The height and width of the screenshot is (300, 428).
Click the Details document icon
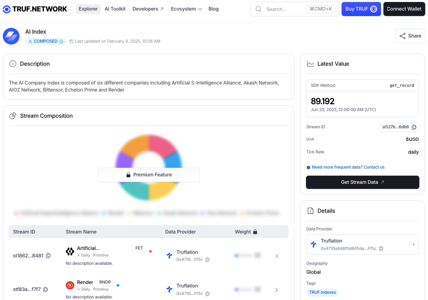pos(310,211)
